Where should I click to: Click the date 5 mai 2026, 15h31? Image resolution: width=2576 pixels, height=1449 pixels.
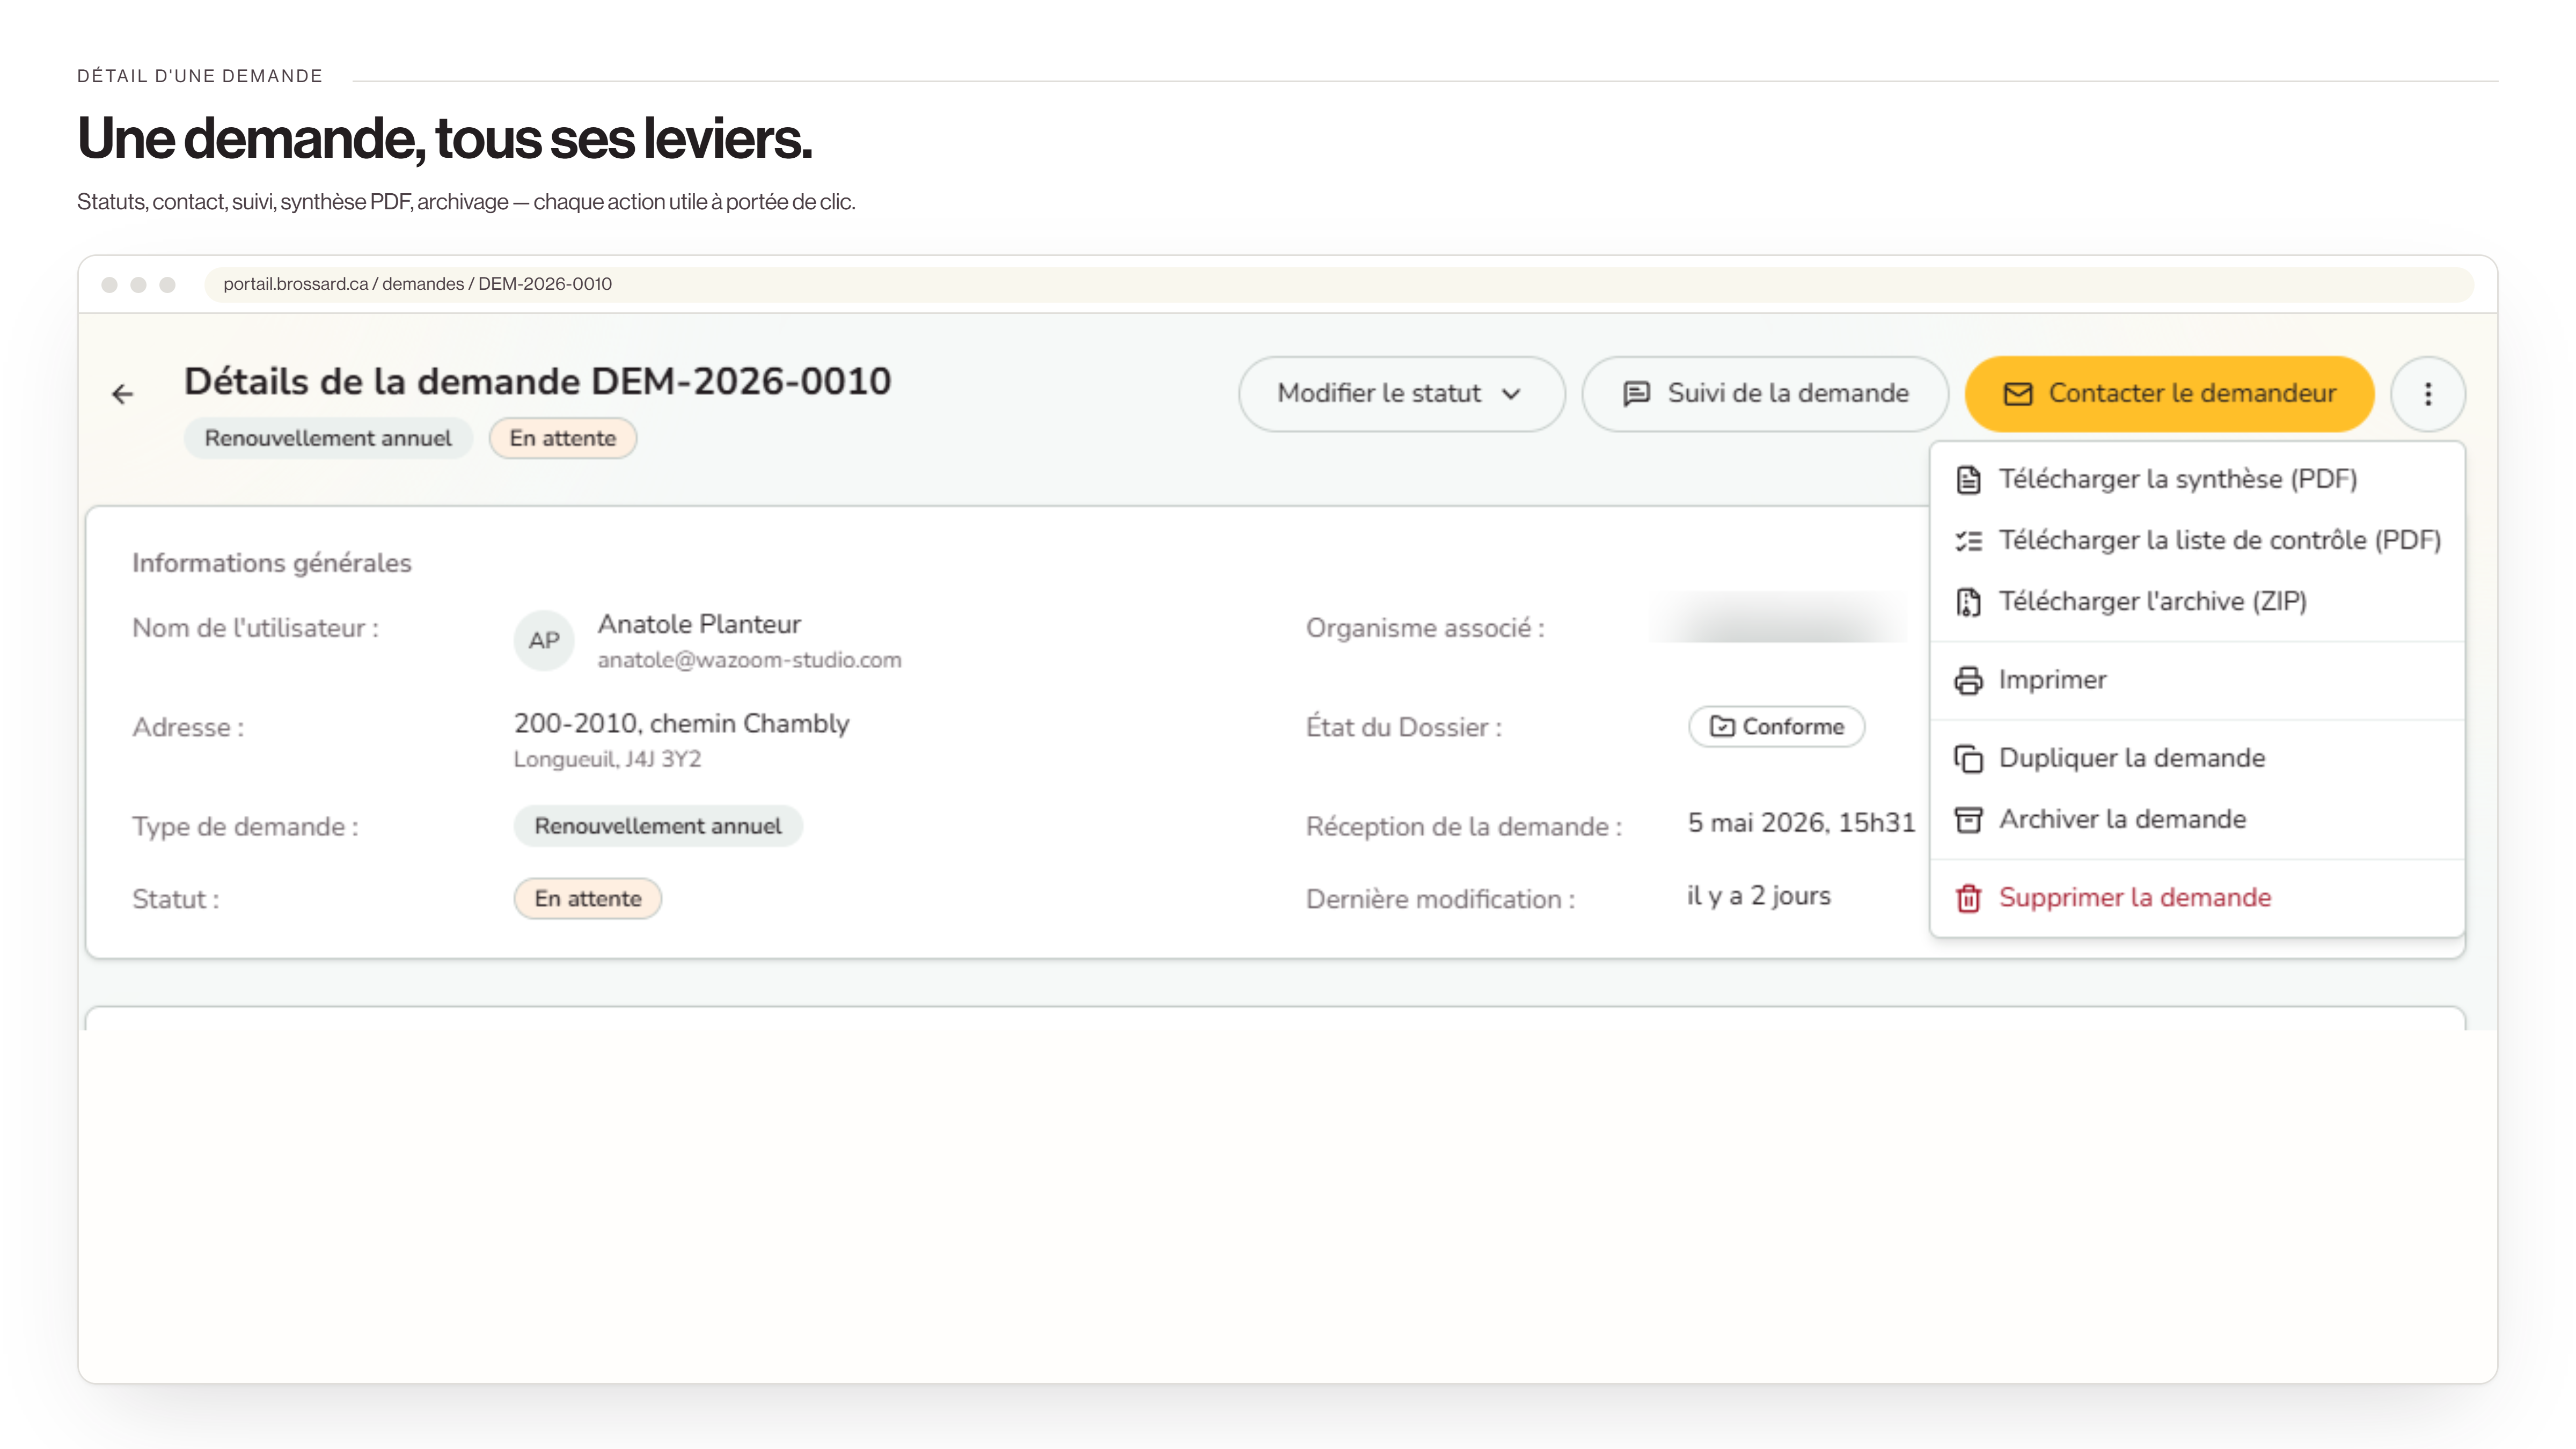1802,823
